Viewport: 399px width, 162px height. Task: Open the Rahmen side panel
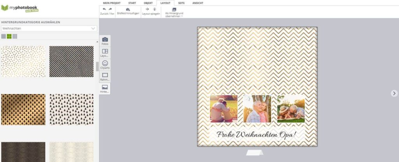point(105,77)
